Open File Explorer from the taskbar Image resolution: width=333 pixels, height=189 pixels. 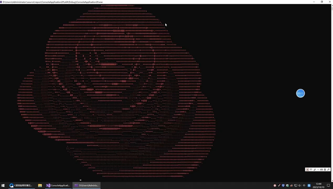click(x=40, y=185)
